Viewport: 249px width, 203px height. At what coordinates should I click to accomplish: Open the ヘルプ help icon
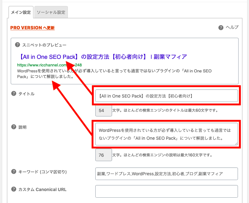(x=221, y=28)
